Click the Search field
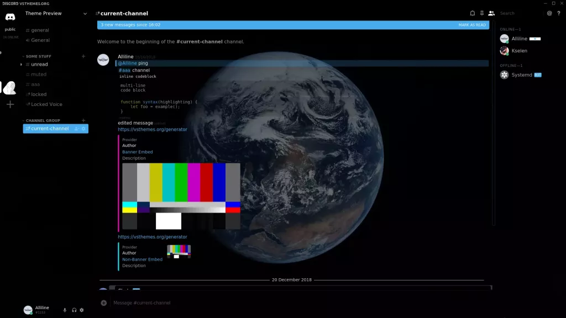The width and height of the screenshot is (566, 318). click(x=514, y=13)
